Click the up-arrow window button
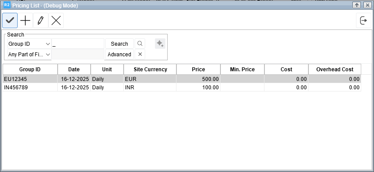Screen dimensions: 374x172 tap(356, 5)
